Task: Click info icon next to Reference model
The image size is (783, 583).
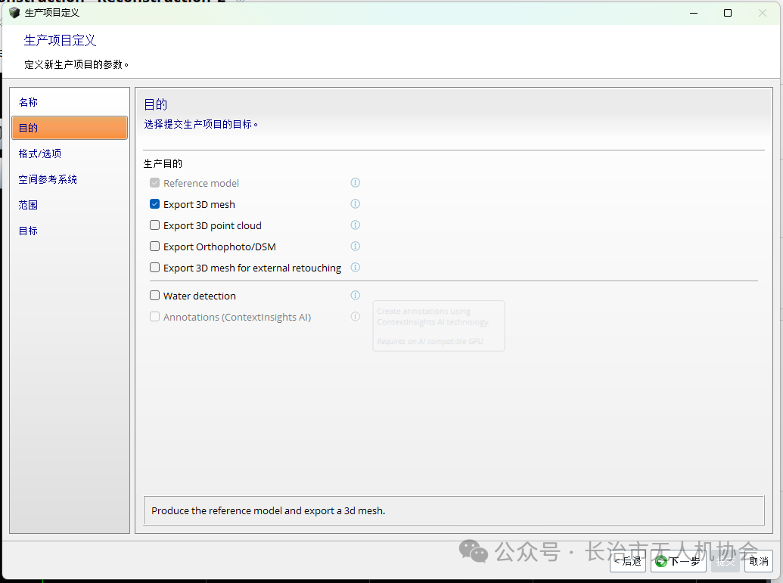Action: [x=355, y=183]
